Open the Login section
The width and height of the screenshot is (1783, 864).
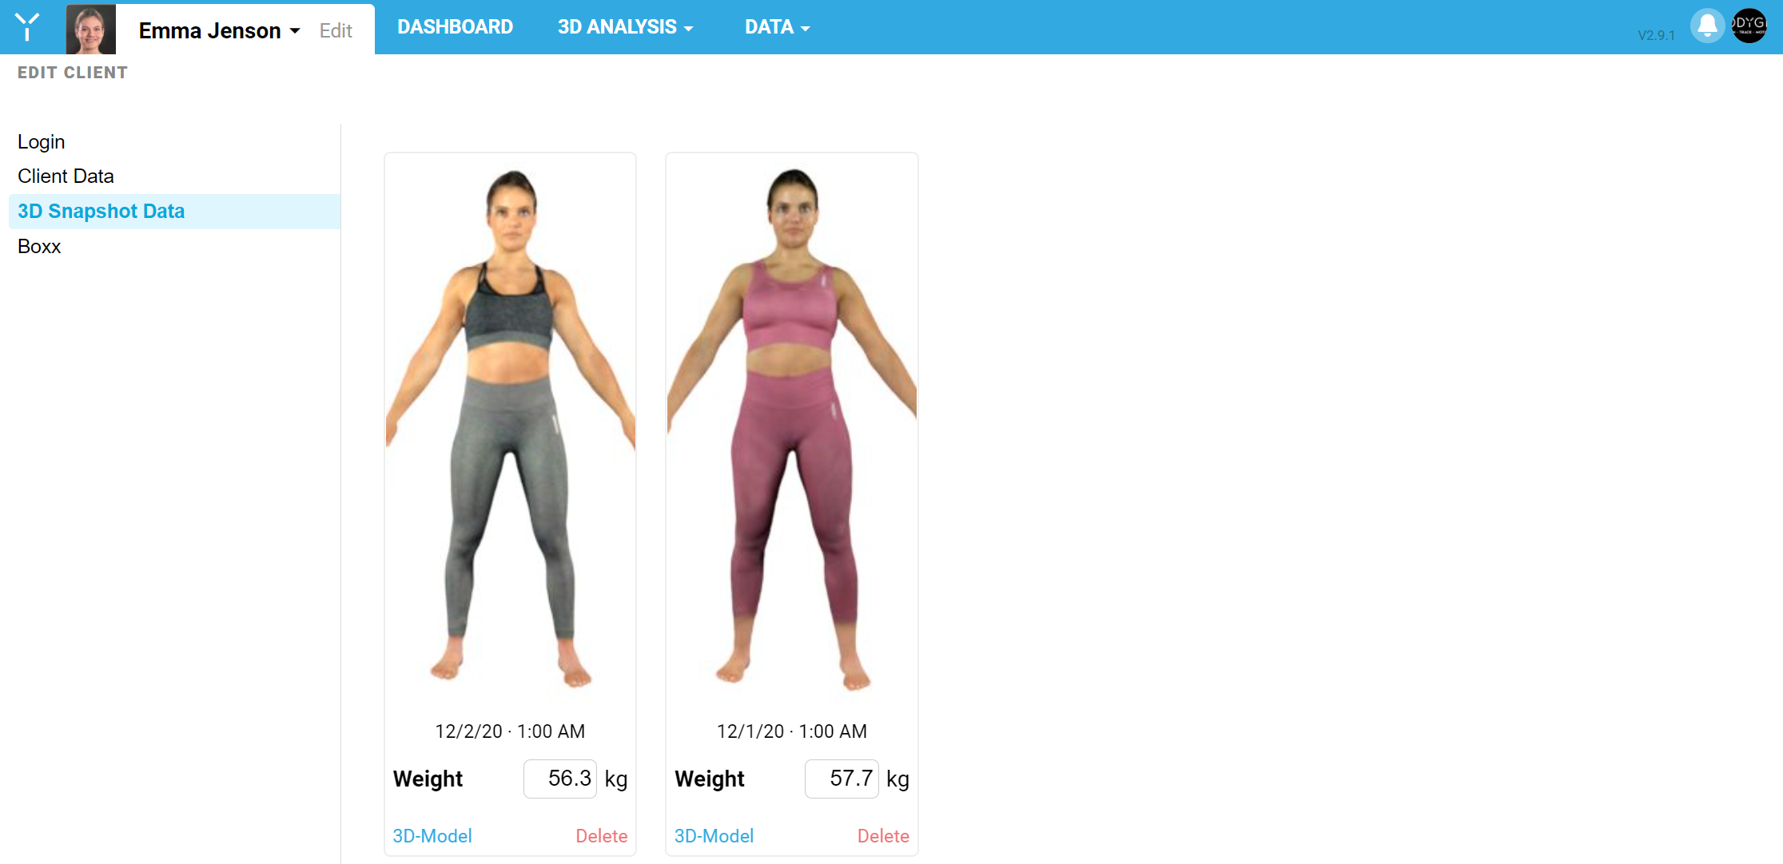42,141
